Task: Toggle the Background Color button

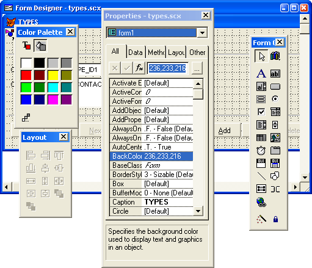Action: tap(40, 46)
